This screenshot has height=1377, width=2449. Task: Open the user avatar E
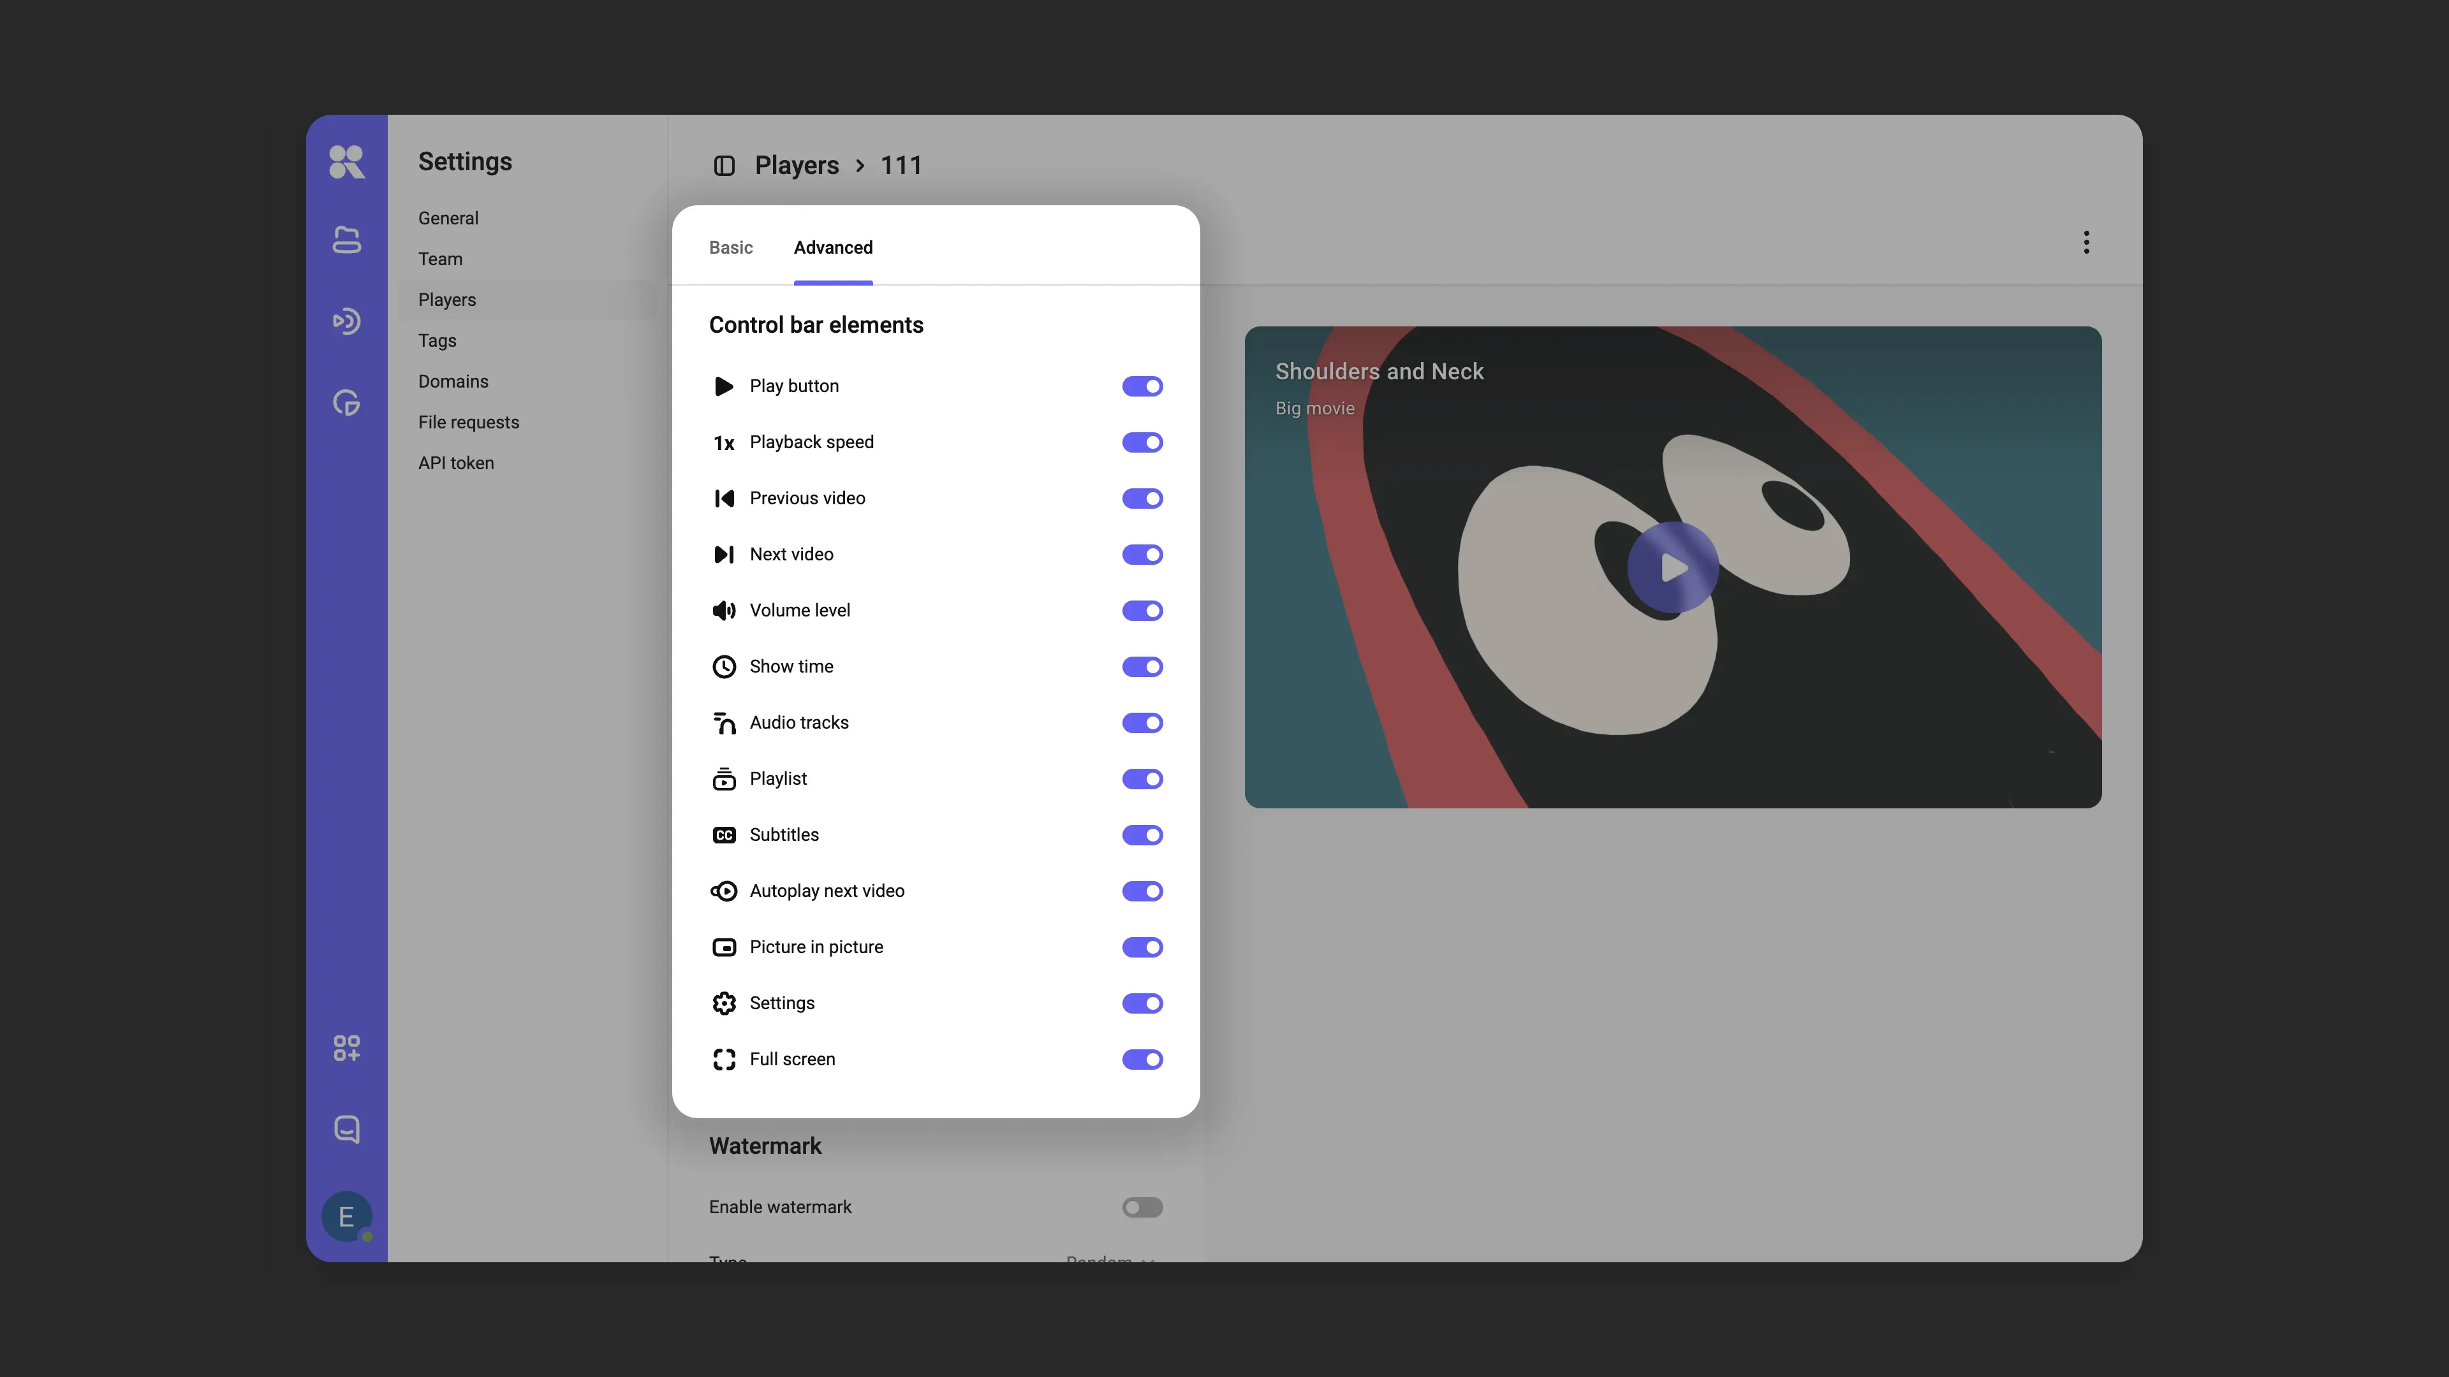(346, 1216)
